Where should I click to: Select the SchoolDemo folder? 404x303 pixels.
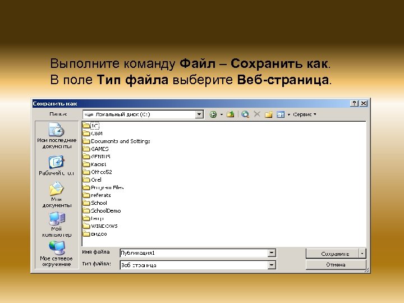click(102, 211)
